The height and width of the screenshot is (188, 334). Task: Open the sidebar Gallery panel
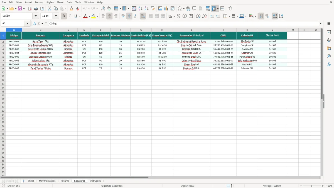point(329,48)
